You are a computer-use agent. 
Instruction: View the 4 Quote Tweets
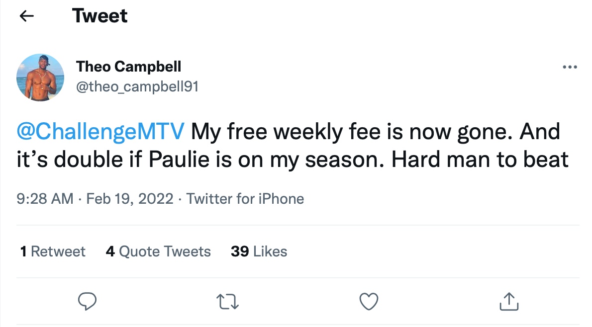158,251
